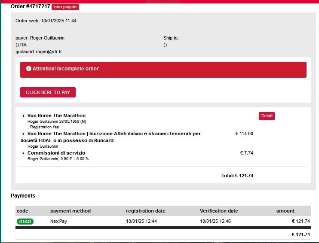319x243 pixels.
Task: Click the Run Rome The Marathon item title
Action: pos(56,115)
